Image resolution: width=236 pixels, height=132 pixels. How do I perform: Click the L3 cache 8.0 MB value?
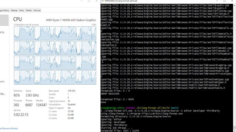[70, 118]
